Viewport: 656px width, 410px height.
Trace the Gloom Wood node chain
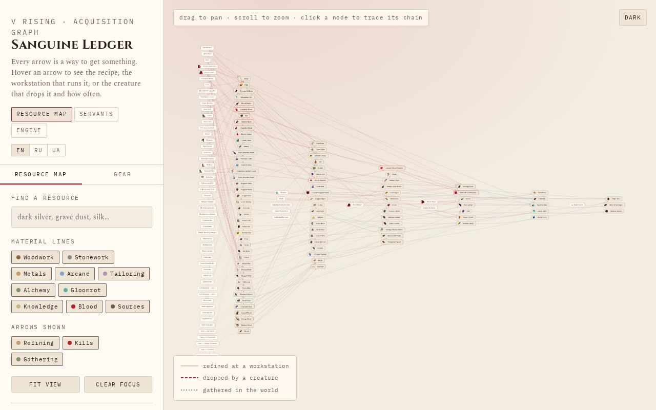(244, 319)
